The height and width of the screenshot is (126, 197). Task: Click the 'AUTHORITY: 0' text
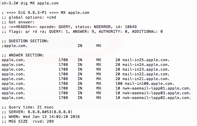pos(113,32)
